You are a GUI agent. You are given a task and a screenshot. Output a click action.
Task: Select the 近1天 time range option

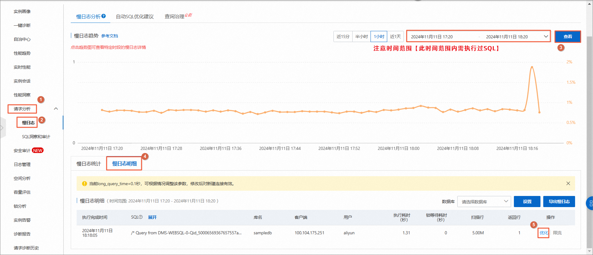tap(395, 36)
